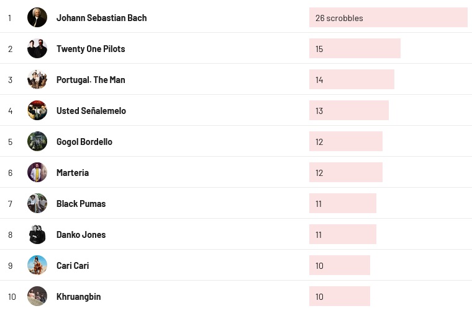Click Marteria's avatar image

[x=37, y=172]
